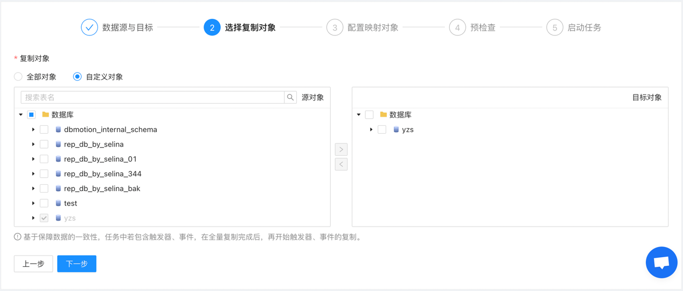Click the source 数据库 folder icon
Image resolution: width=683 pixels, height=291 pixels.
pyautogui.click(x=46, y=114)
